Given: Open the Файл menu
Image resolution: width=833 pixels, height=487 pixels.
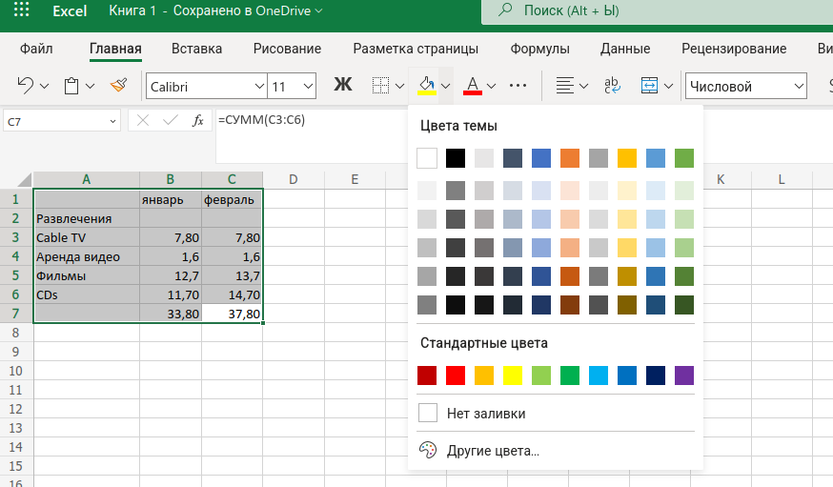Looking at the screenshot, I should click(36, 49).
